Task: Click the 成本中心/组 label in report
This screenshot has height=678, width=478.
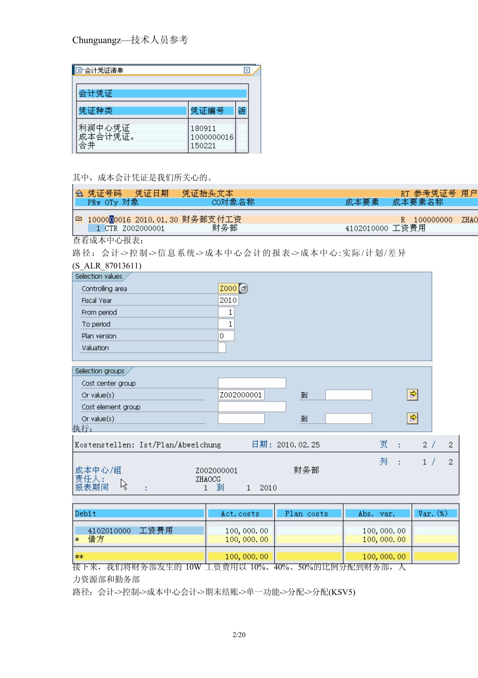Action: pyautogui.click(x=98, y=470)
